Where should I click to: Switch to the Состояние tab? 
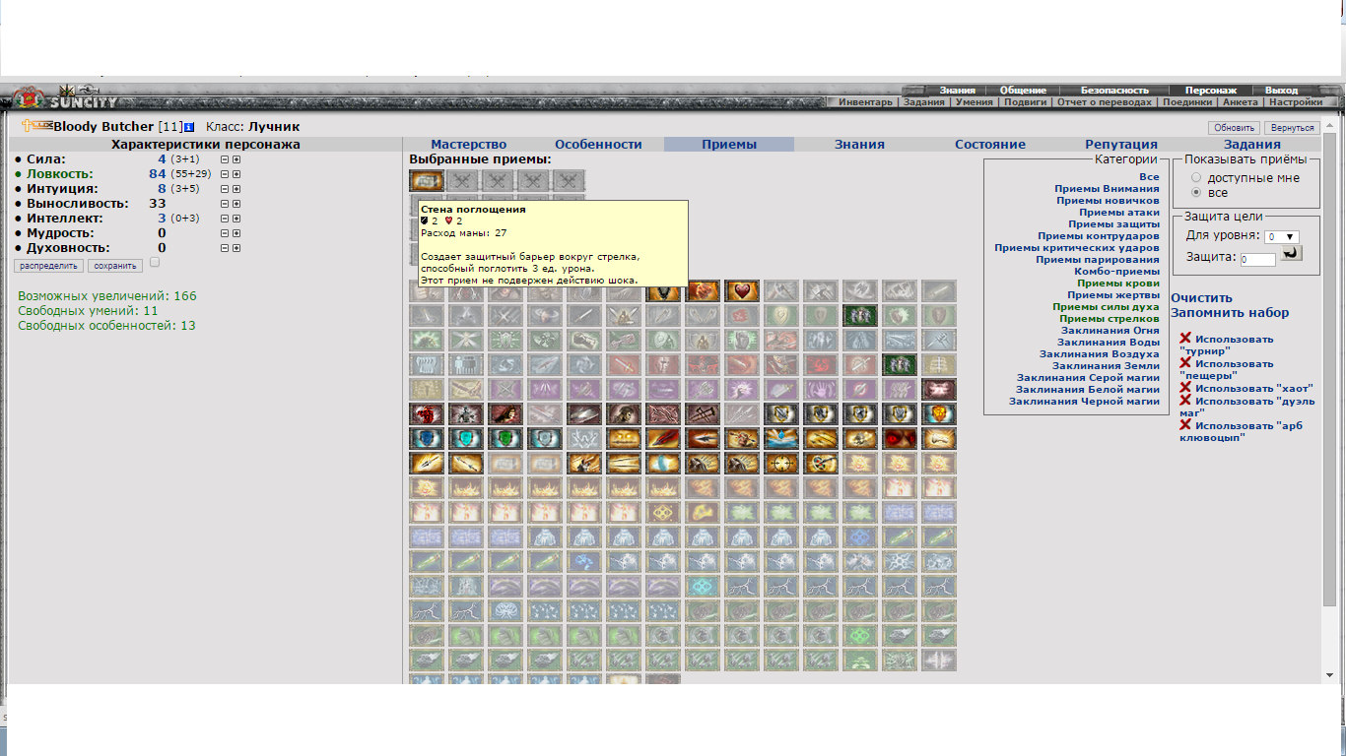click(x=990, y=145)
